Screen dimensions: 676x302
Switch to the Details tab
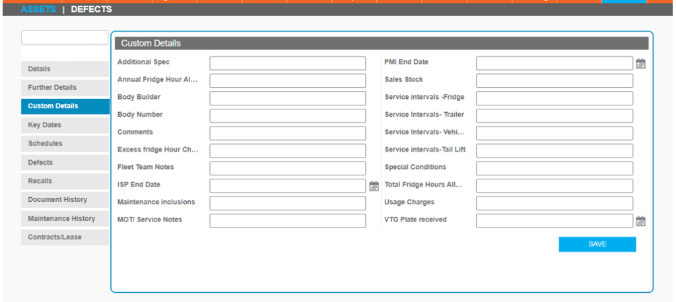(x=65, y=69)
